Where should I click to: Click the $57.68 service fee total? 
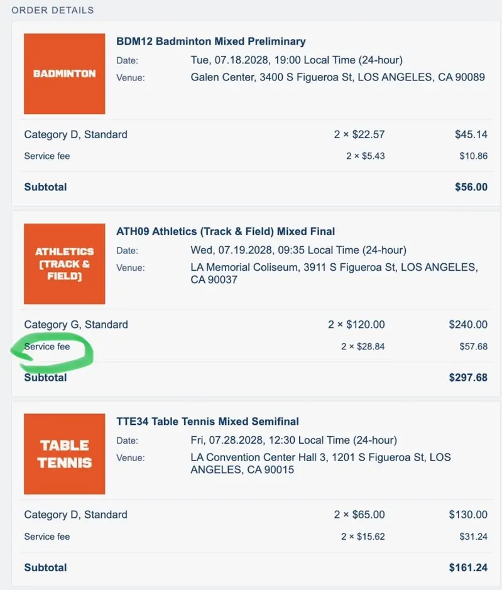pyautogui.click(x=474, y=346)
